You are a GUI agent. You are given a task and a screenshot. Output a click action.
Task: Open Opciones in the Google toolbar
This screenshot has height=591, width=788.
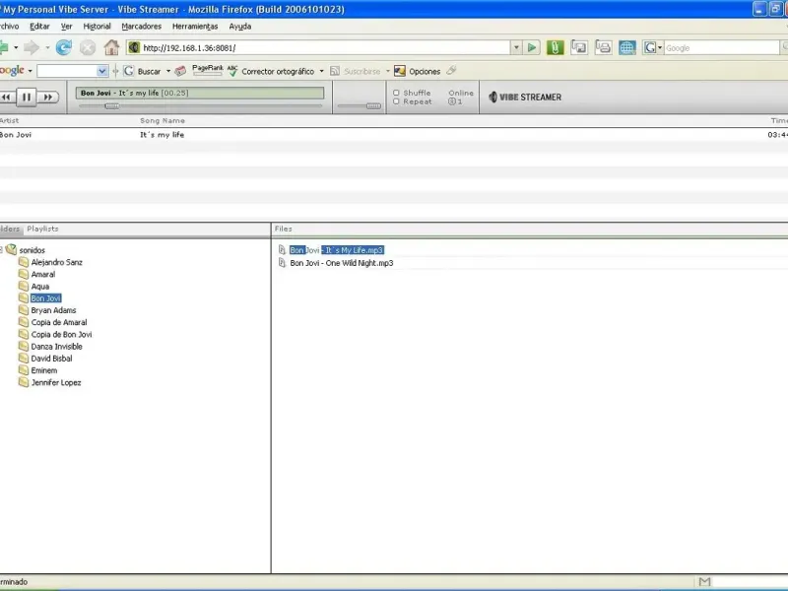coord(417,71)
